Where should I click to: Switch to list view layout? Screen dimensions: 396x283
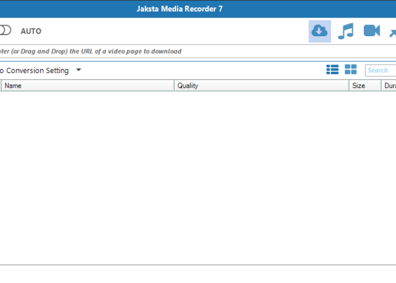point(333,70)
